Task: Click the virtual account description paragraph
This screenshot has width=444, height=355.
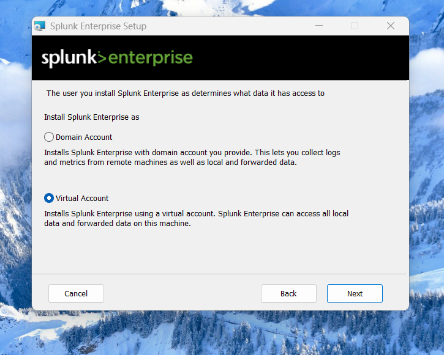Action: pos(196,219)
